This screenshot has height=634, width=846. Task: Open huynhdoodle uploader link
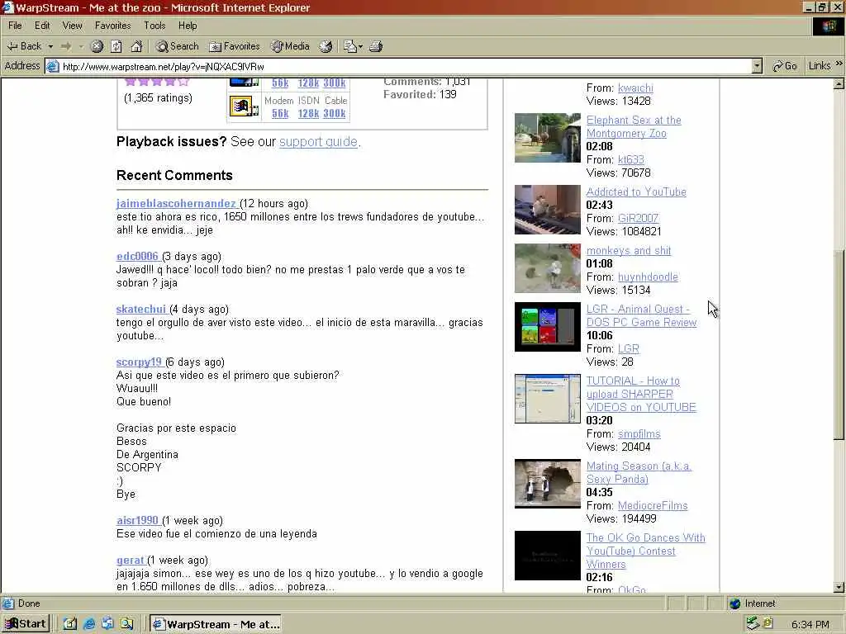[648, 277]
